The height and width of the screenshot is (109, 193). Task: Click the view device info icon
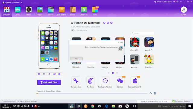tap(108, 23)
